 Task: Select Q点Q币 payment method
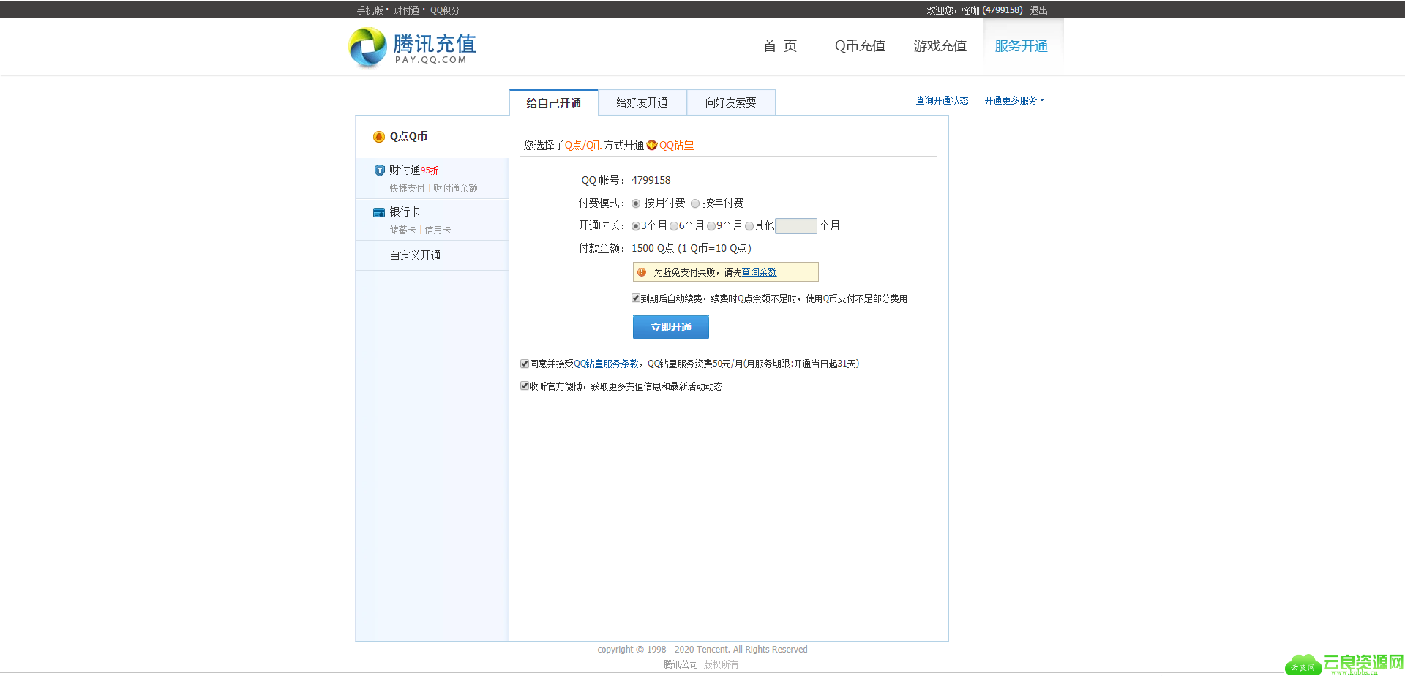[x=432, y=137]
